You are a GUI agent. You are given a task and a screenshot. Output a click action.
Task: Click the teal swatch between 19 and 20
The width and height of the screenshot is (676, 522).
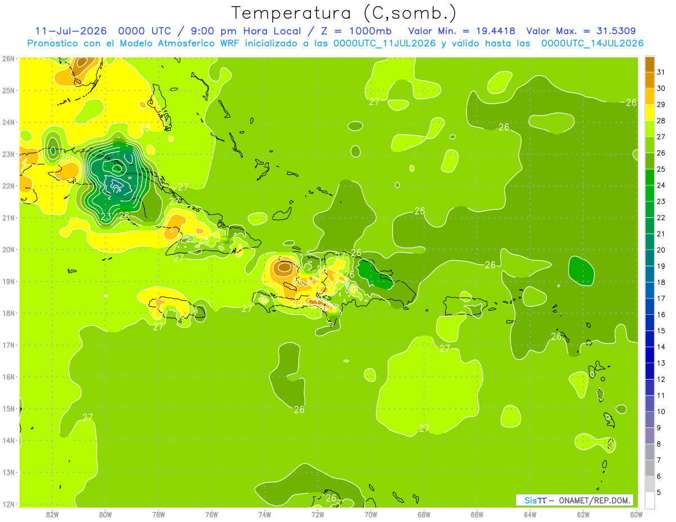click(650, 258)
